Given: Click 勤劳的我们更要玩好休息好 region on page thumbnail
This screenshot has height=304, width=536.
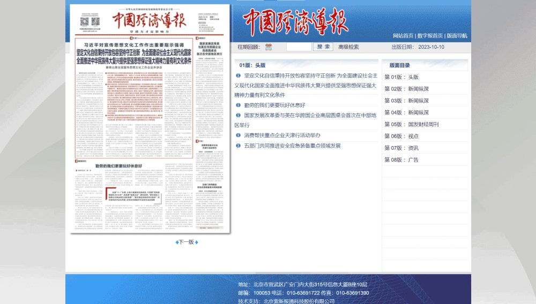Looking at the screenshot, I should point(118,166).
